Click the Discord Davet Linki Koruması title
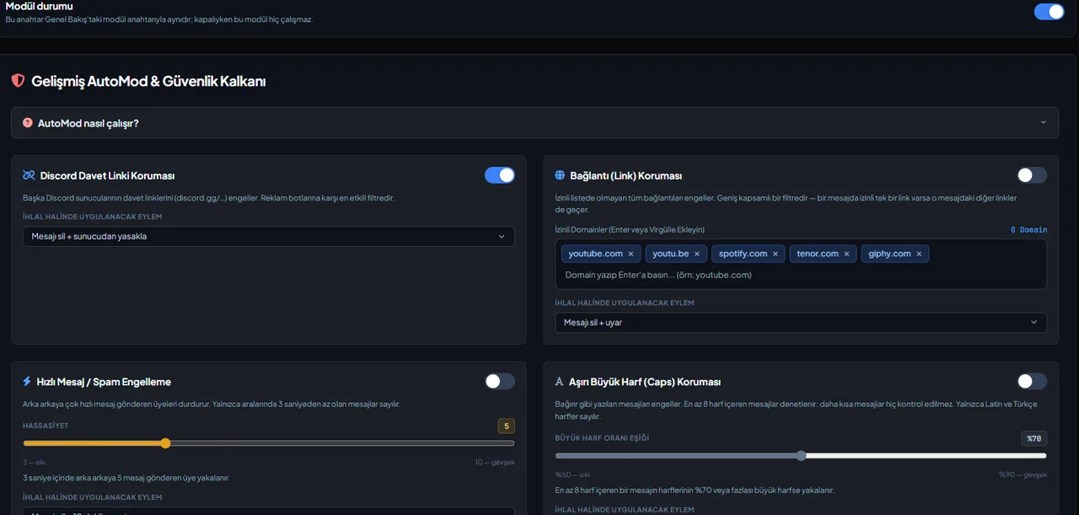This screenshot has width=1079, height=515. [107, 175]
